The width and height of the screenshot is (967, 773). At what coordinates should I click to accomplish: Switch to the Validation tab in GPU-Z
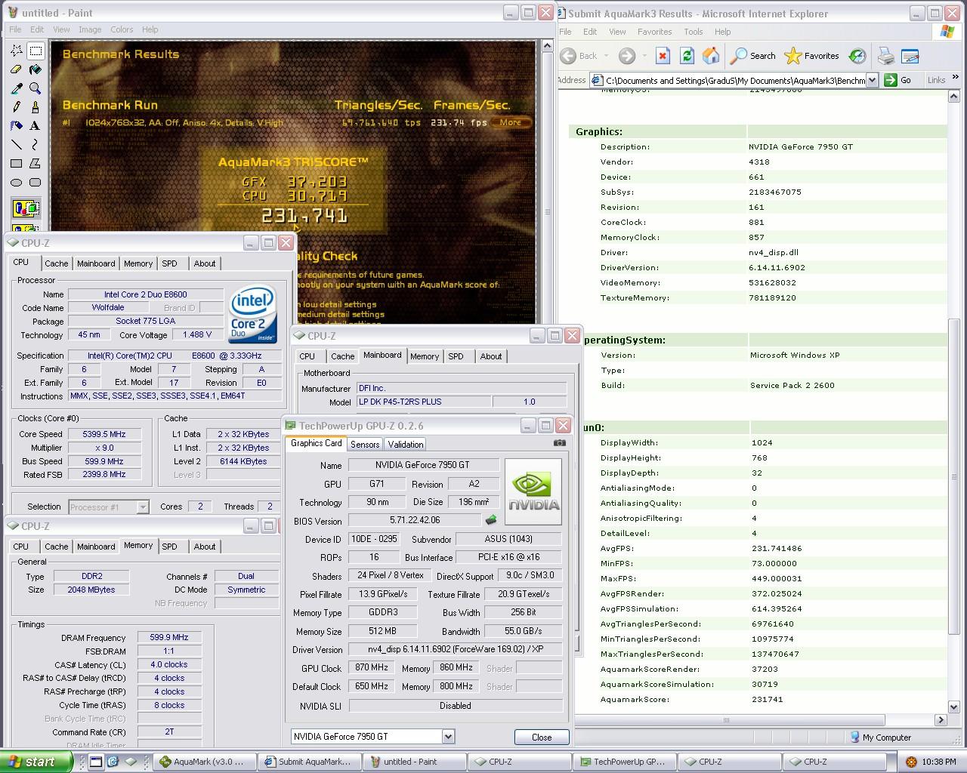coord(406,445)
